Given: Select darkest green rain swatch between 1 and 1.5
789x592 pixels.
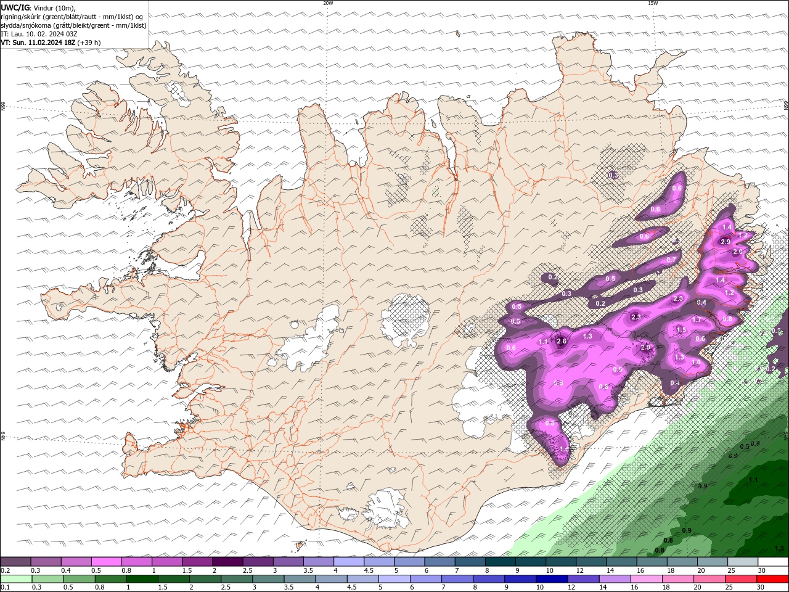Looking at the screenshot, I should click(142, 579).
